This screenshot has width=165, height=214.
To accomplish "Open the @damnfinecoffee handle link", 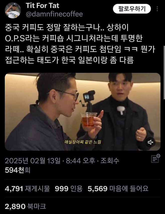I will coord(54,14).
